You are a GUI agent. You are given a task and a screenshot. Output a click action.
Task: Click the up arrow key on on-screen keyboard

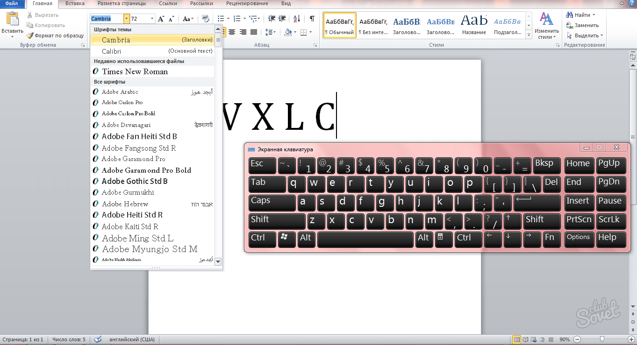pyautogui.click(x=513, y=220)
